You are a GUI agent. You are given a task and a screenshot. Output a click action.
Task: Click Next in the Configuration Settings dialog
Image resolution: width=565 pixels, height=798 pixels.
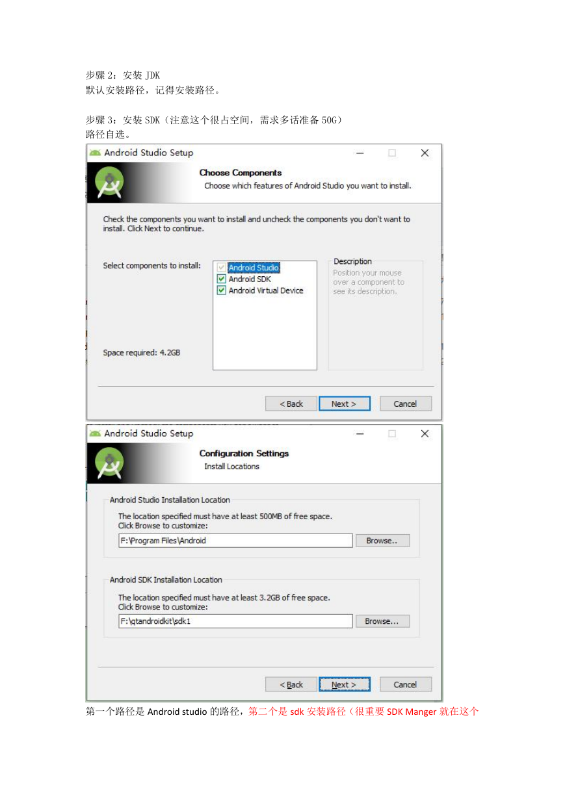(x=345, y=684)
